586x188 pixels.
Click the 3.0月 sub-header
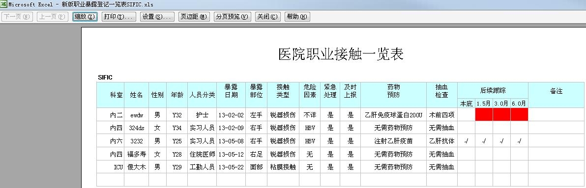tap(501, 103)
